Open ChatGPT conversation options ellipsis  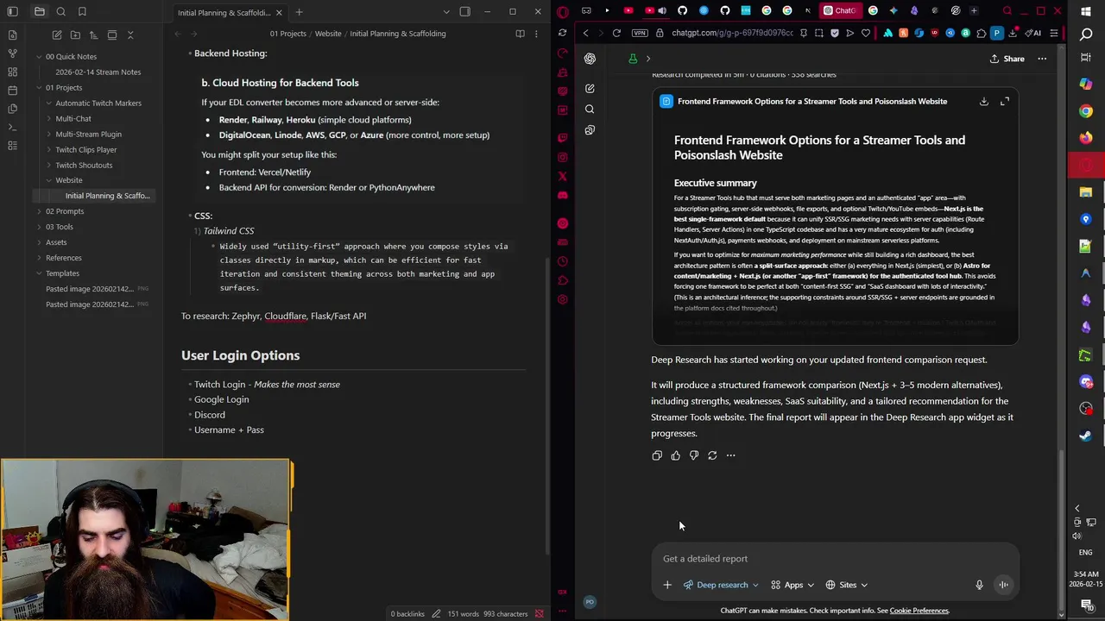click(1042, 59)
